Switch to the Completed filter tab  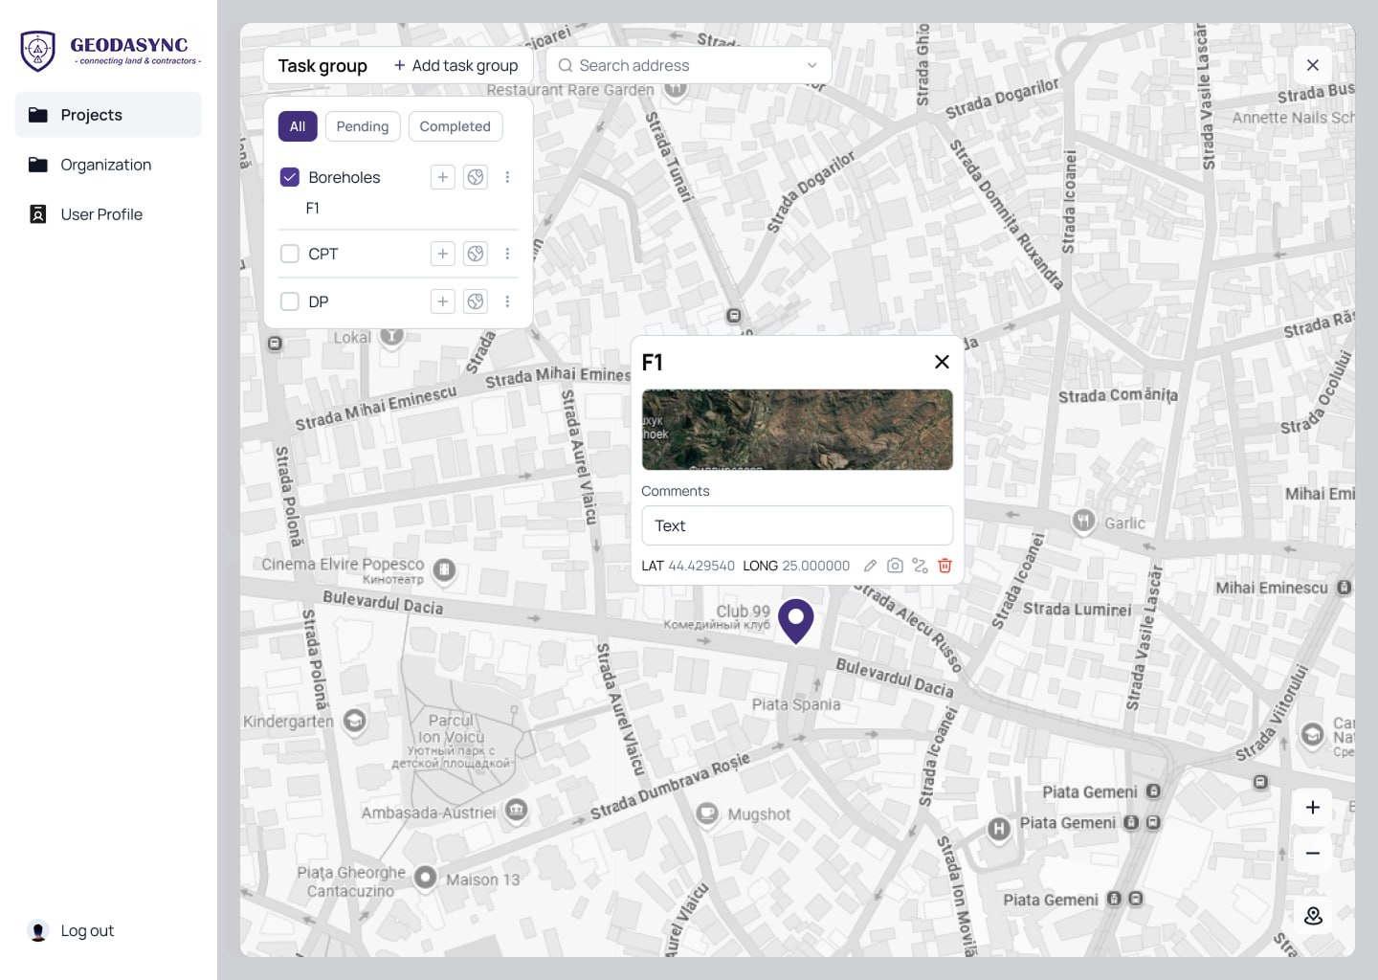coord(456,125)
